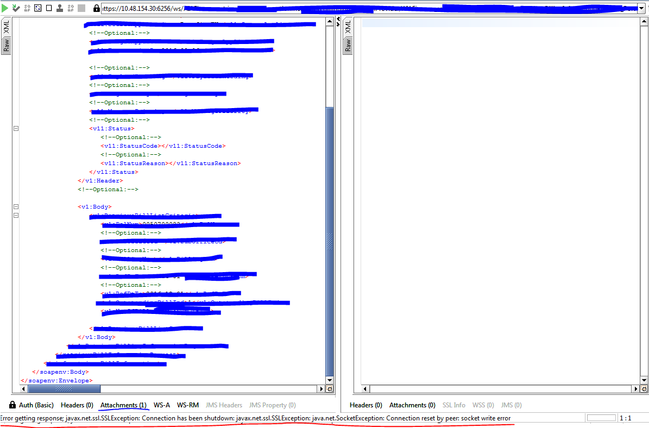Image resolution: width=649 pixels, height=428 pixels.
Task: Click the lock icon beside the URL
Action: pyautogui.click(x=96, y=8)
